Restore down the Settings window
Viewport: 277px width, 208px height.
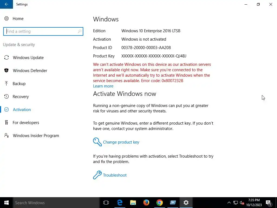click(x=258, y=4)
